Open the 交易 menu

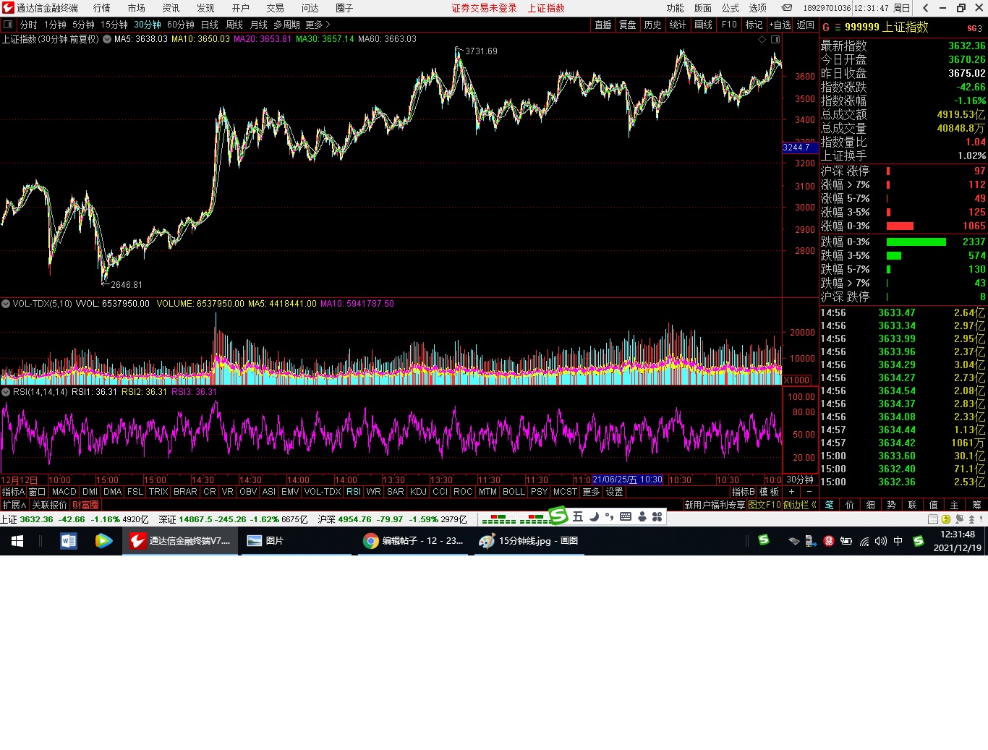pyautogui.click(x=275, y=8)
